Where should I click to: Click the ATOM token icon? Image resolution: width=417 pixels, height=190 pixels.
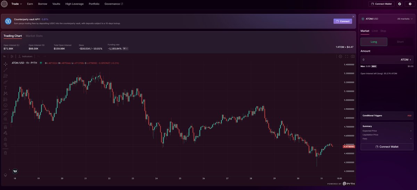363,19
